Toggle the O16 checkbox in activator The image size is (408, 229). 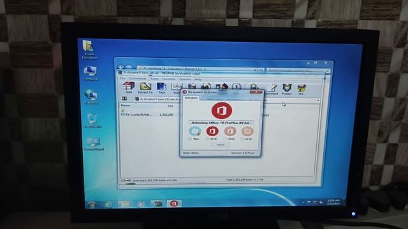[x=207, y=139]
